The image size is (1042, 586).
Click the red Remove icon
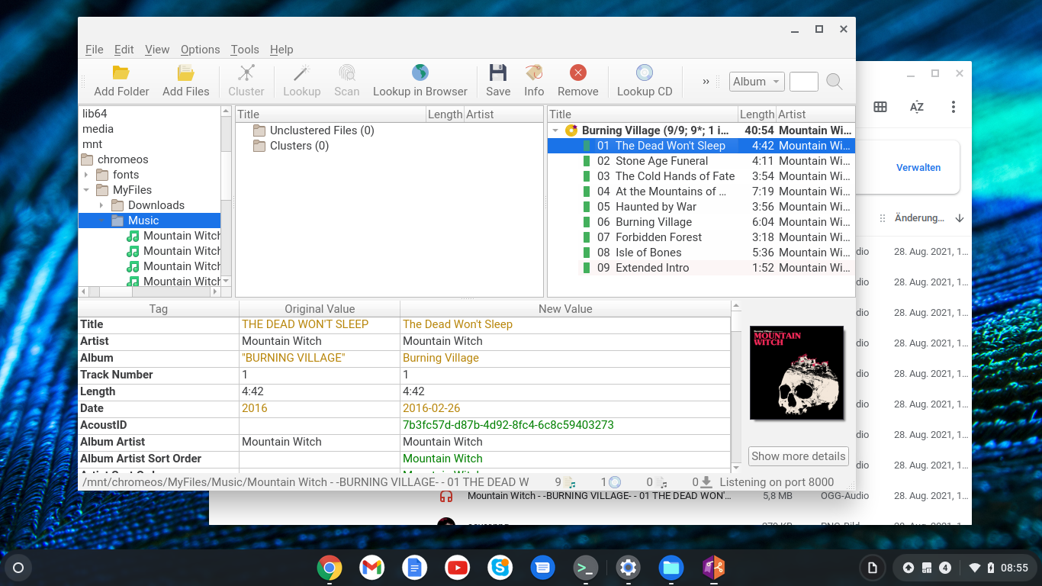[578, 72]
